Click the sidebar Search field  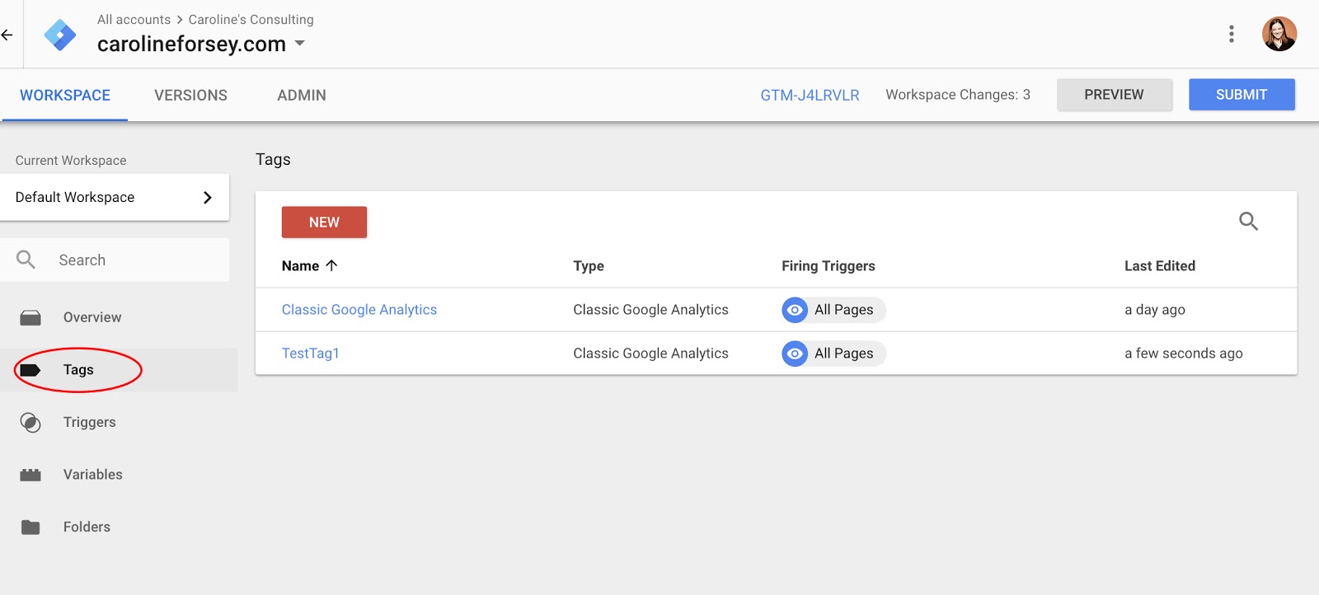pos(124,260)
